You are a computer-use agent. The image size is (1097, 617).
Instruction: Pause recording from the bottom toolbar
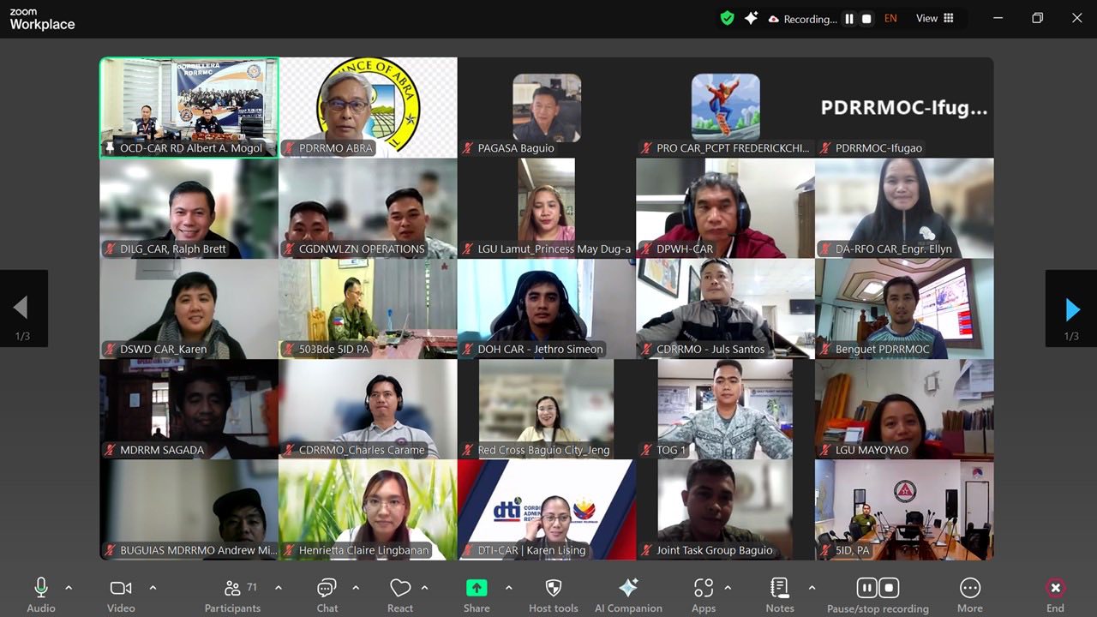click(x=866, y=588)
